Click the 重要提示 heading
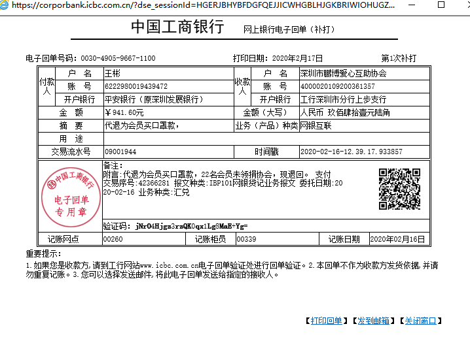The width and height of the screenshot is (470, 339). 43,253
